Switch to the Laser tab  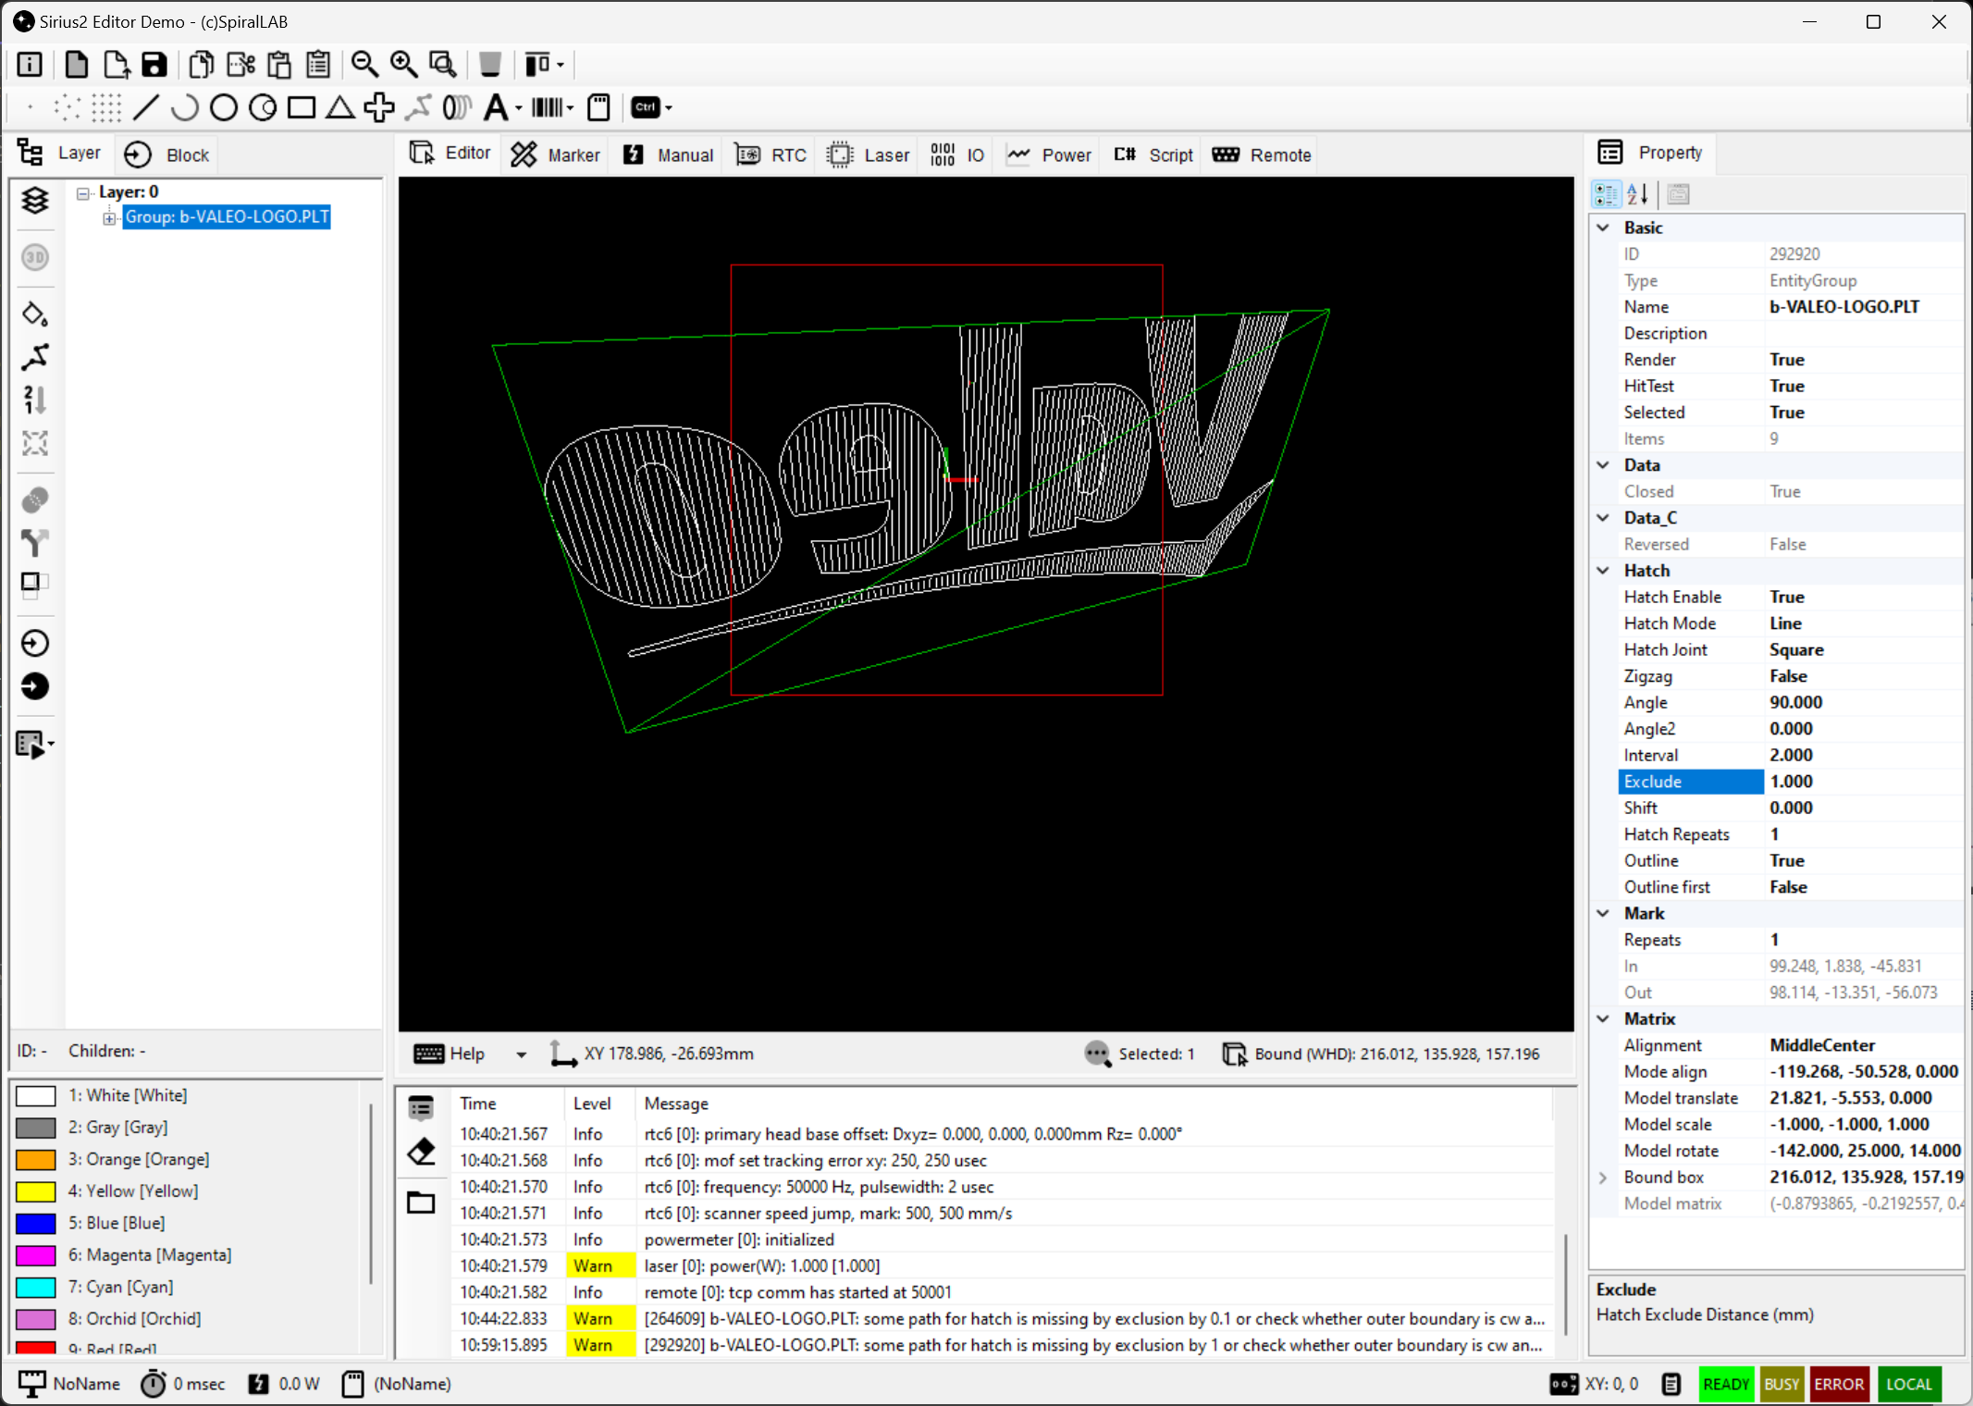(869, 154)
